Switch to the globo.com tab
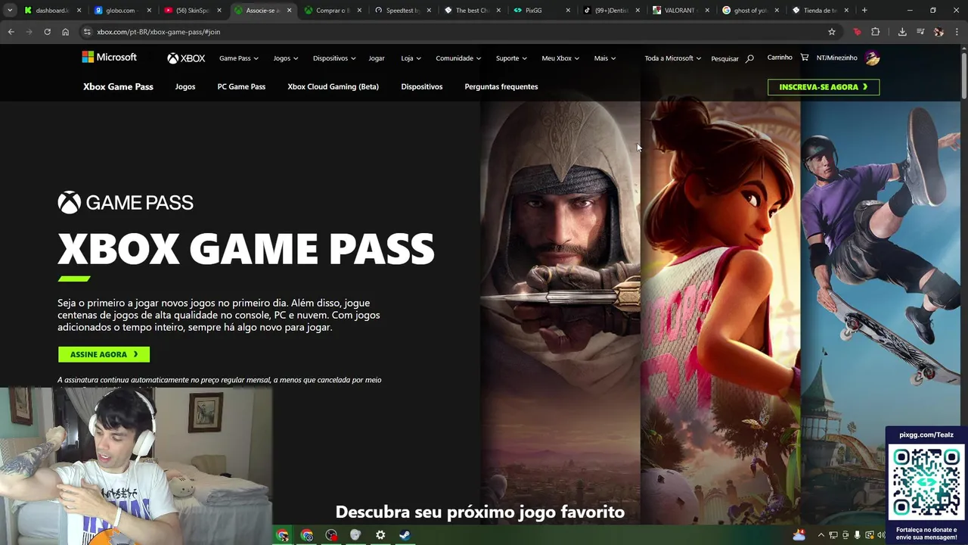 coord(115,11)
